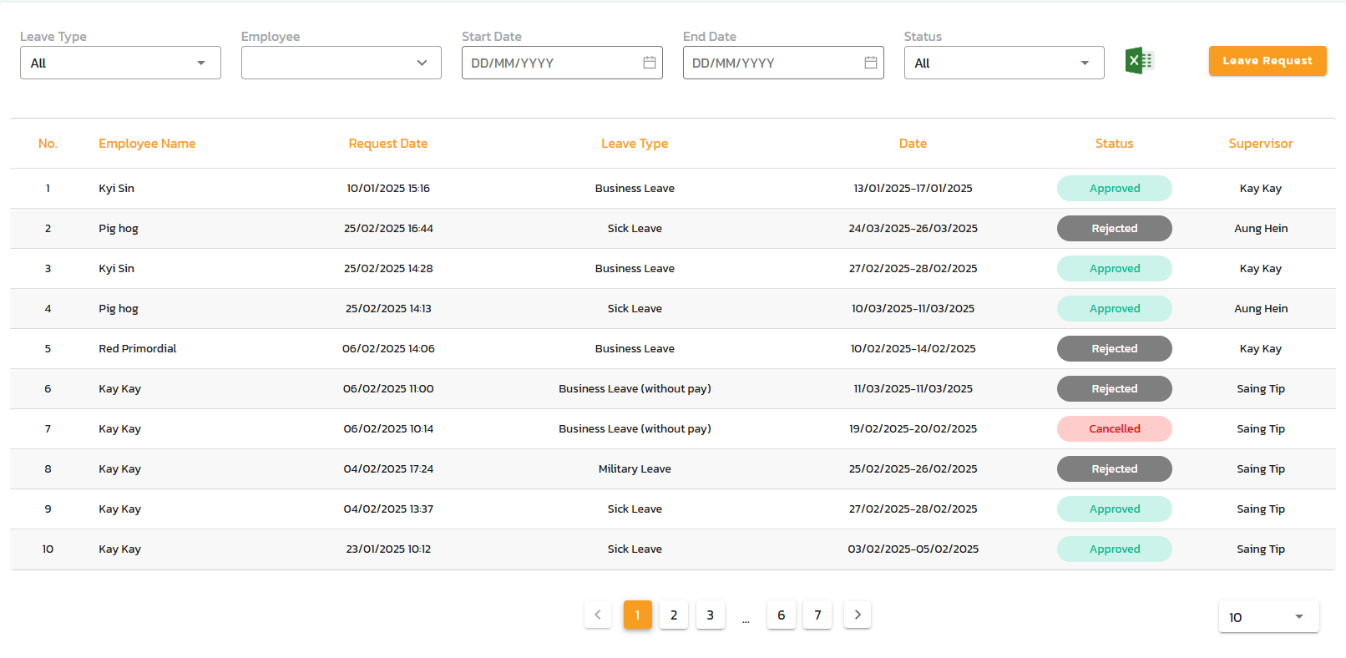Open End Date calendar picker icon

pyautogui.click(x=870, y=63)
